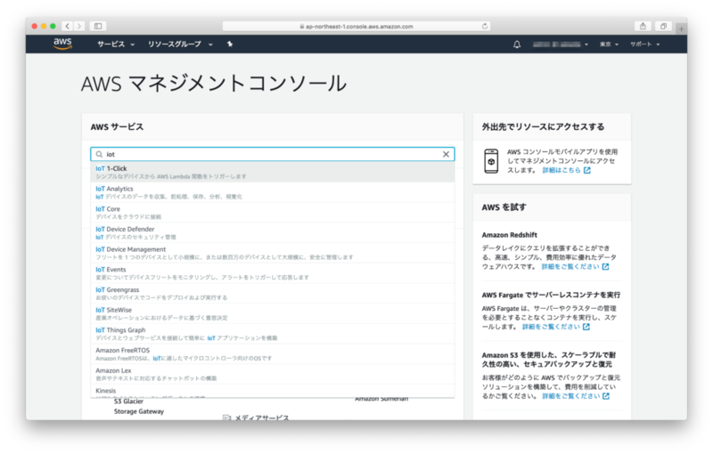
Task: Open the サービス dropdown menu
Action: (x=116, y=44)
